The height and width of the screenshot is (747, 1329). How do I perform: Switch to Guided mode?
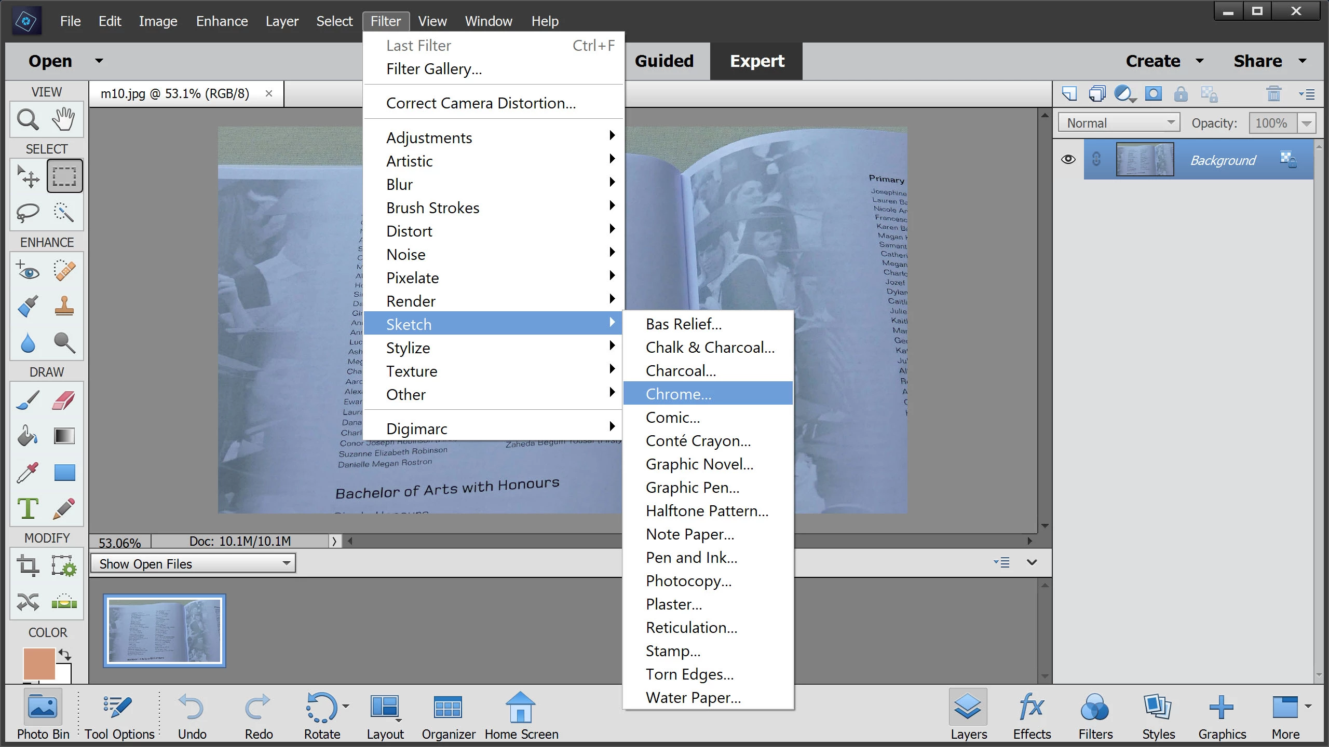pyautogui.click(x=664, y=61)
